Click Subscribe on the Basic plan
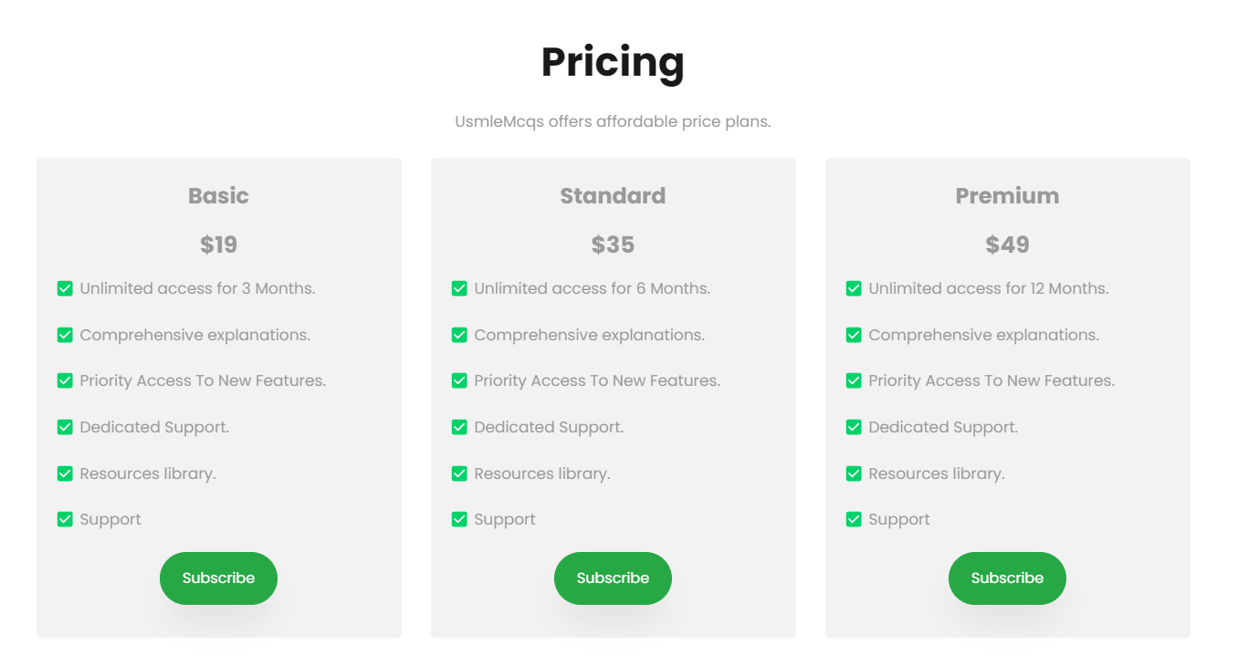 [218, 578]
